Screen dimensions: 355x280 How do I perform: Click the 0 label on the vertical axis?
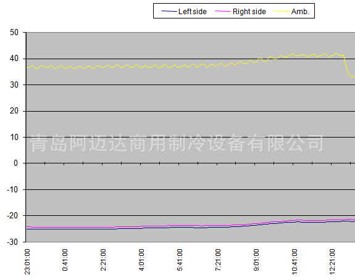pyautogui.click(x=15, y=163)
